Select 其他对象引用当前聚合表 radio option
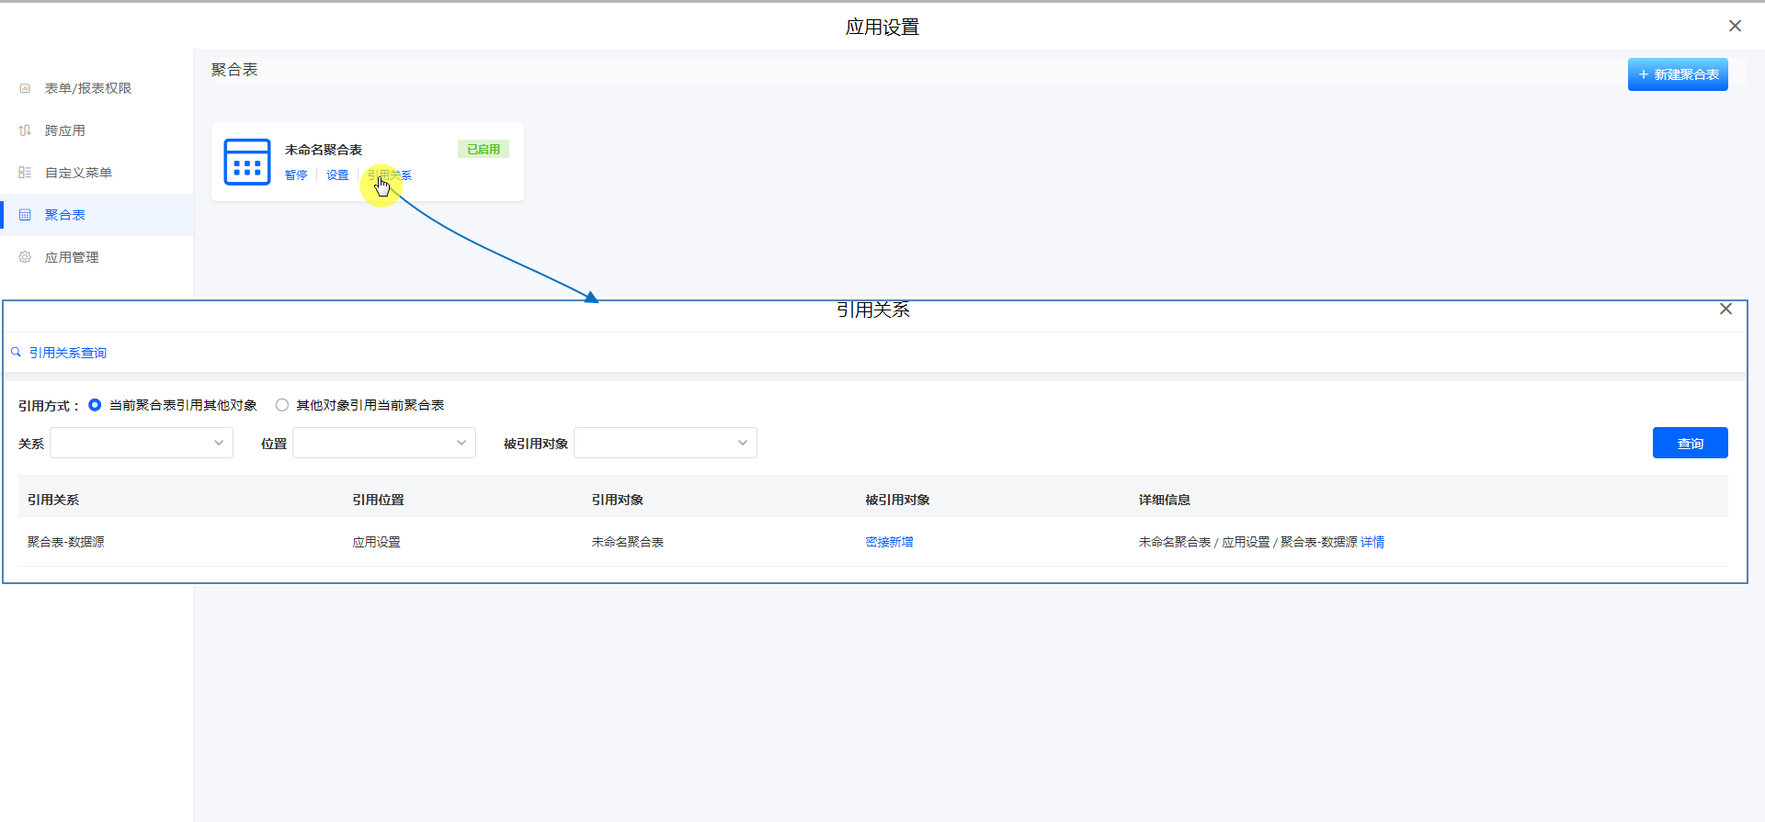 pyautogui.click(x=282, y=405)
